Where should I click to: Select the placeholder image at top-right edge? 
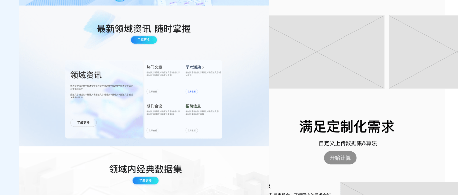(423, 52)
